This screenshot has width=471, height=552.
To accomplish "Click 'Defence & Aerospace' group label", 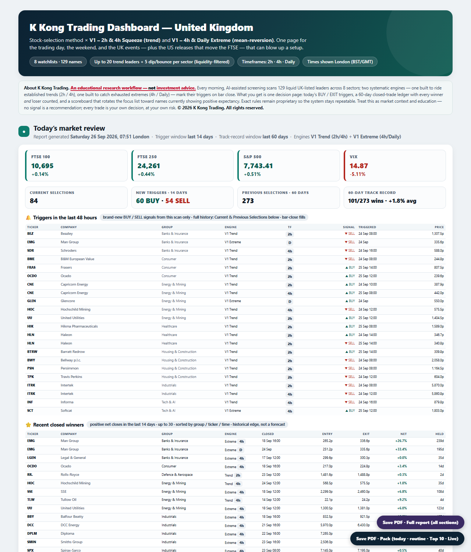I will pyautogui.click(x=177, y=475).
